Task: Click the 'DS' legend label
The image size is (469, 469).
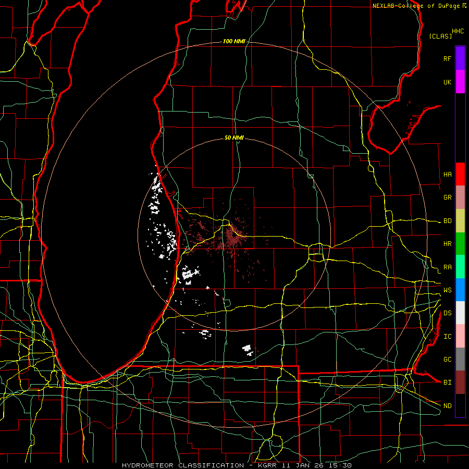Action: tap(448, 313)
